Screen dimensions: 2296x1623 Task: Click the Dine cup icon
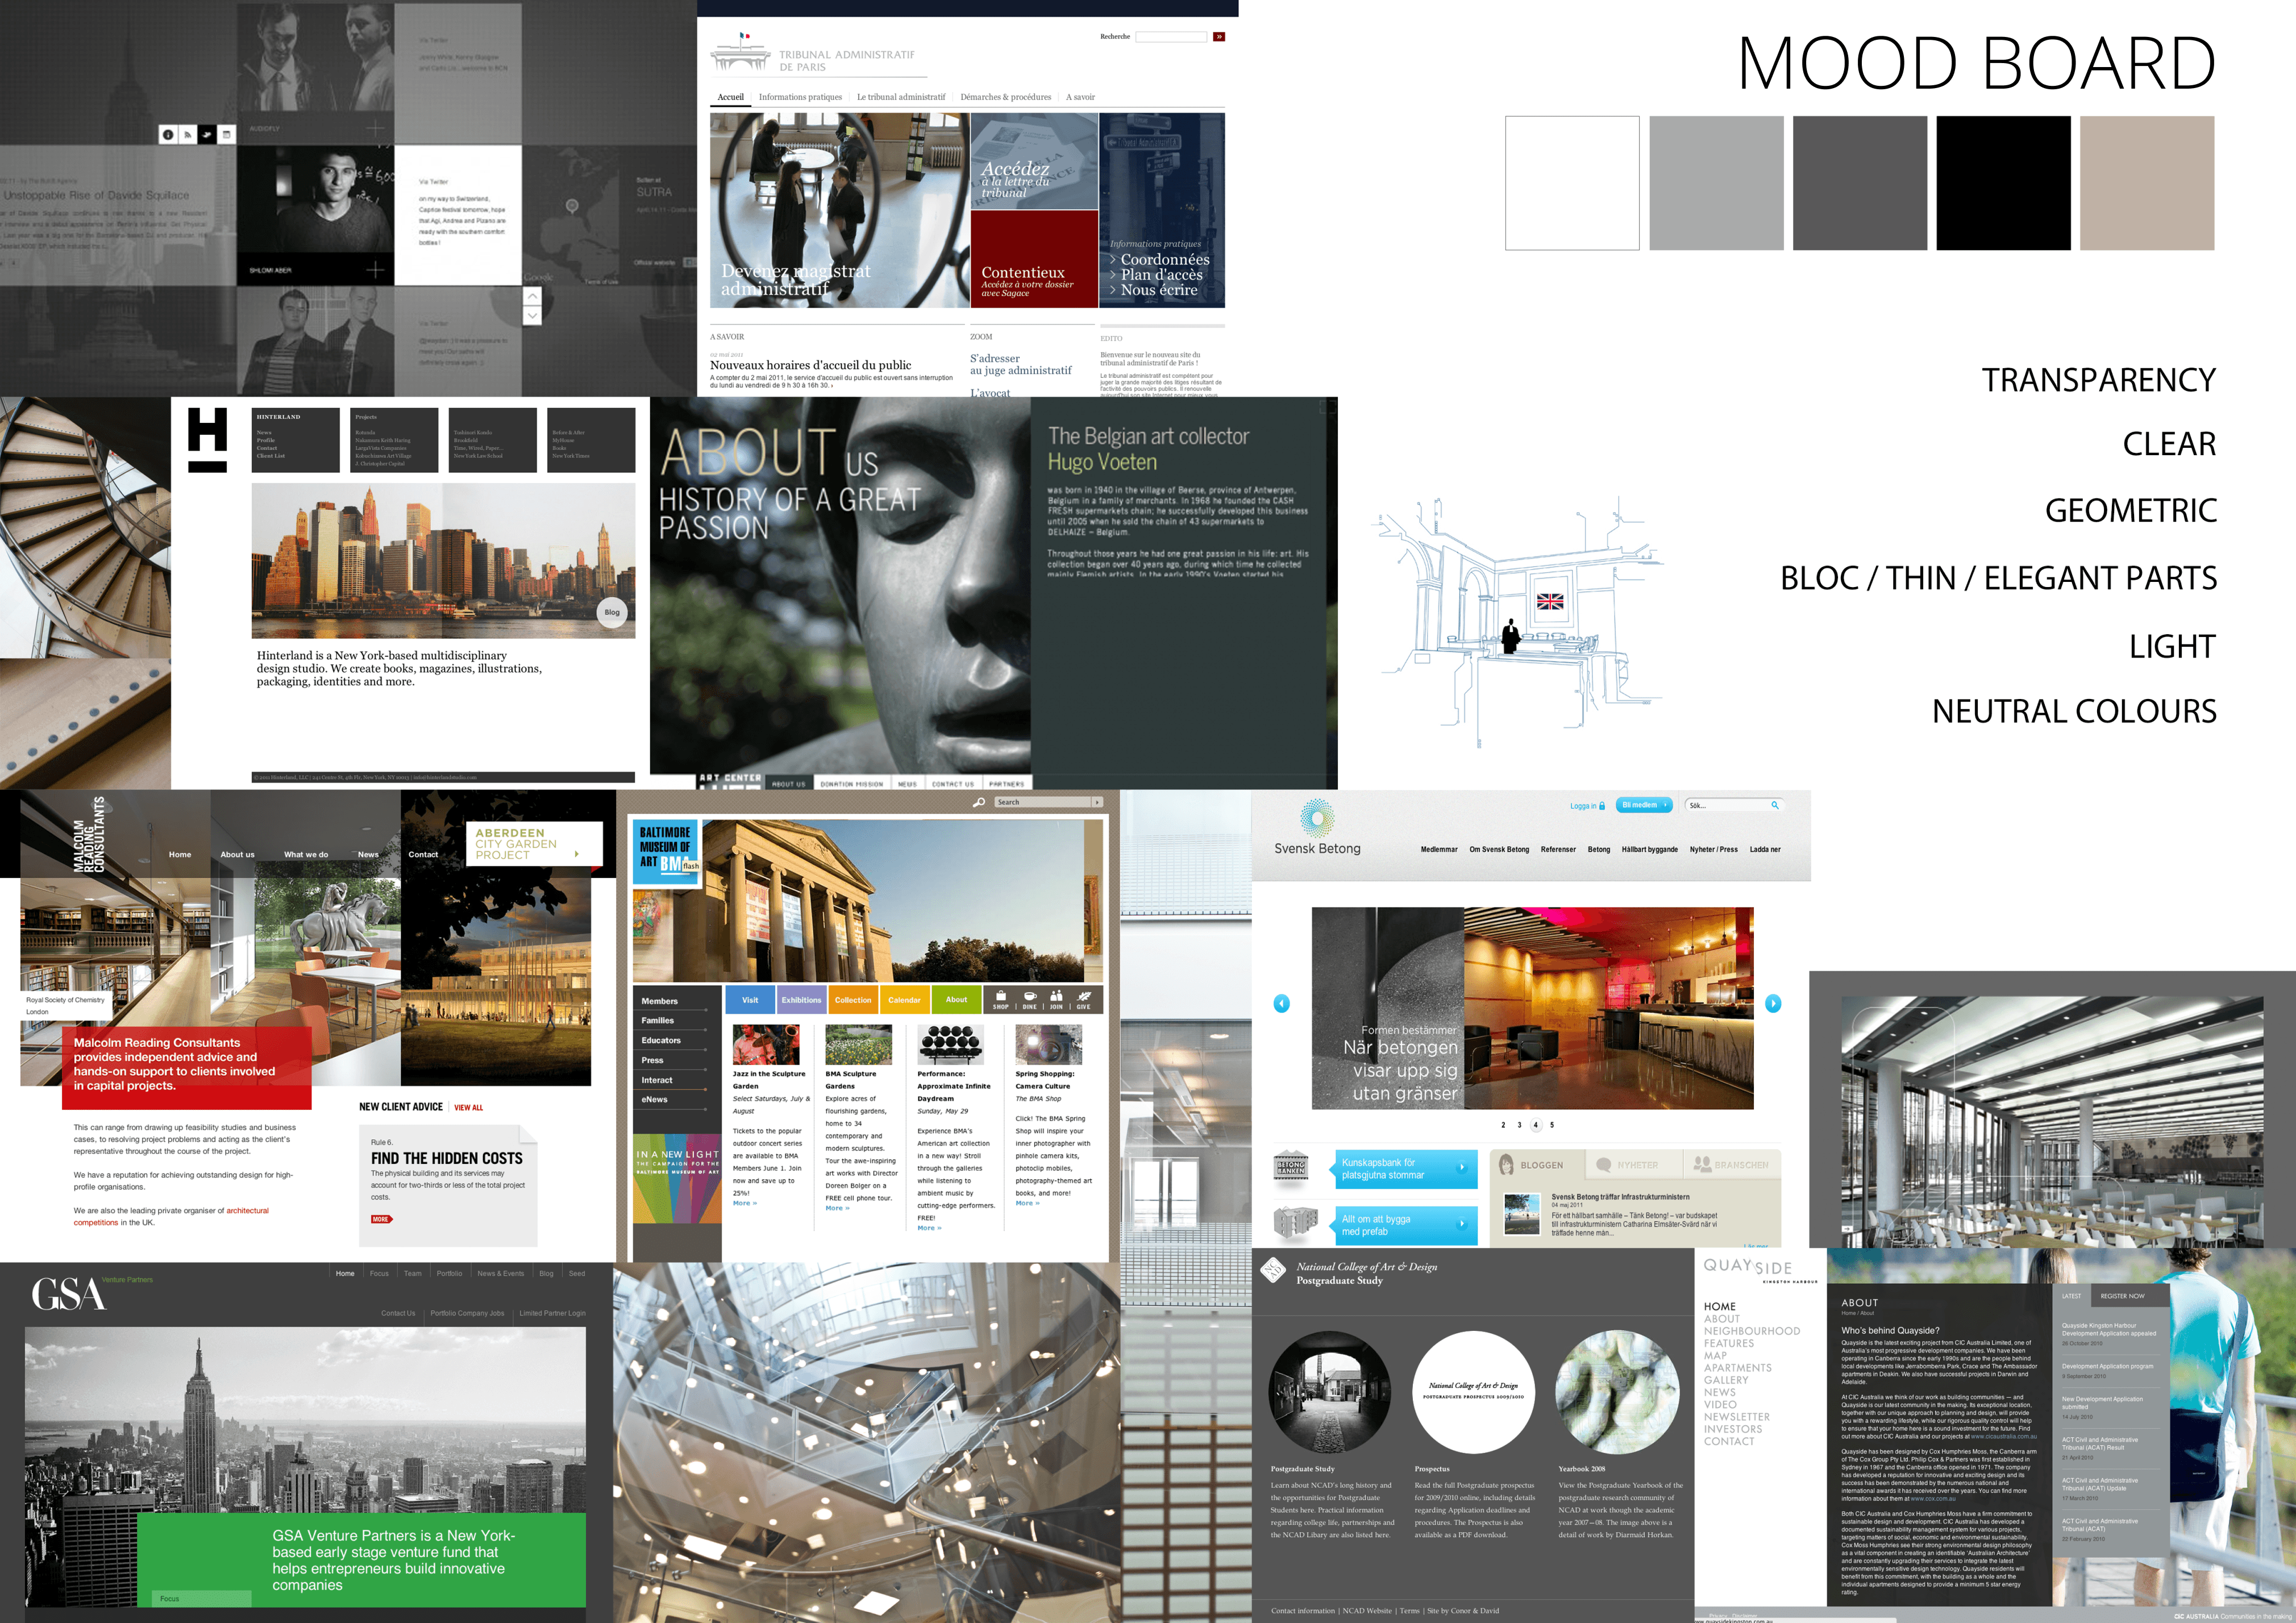pyautogui.click(x=1029, y=997)
